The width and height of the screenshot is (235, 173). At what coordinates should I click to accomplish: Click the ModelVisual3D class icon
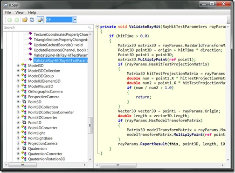coord(24,86)
